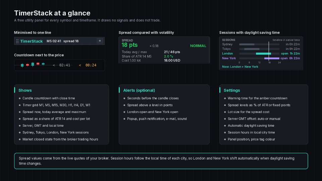Click the '18 pts' spread value
322x181 pixels.
129,45
